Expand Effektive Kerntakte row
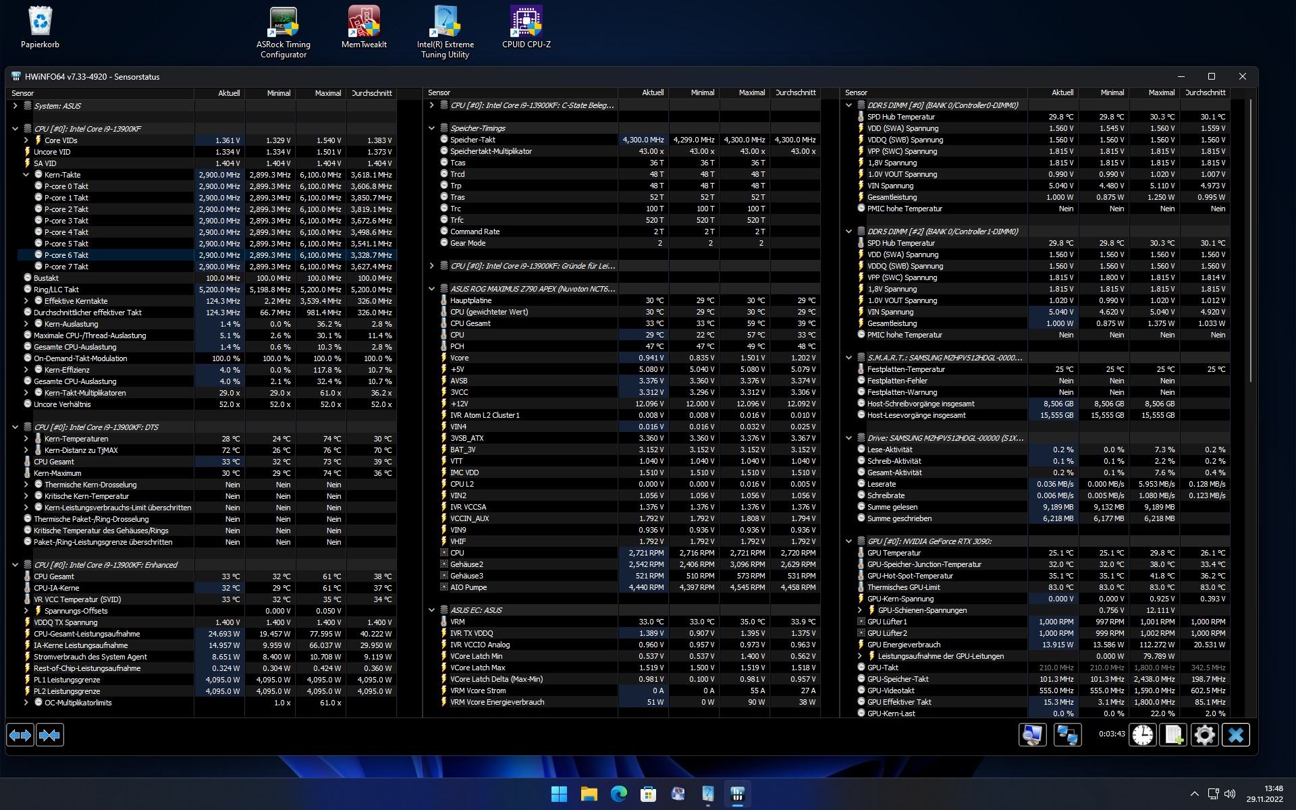The width and height of the screenshot is (1296, 810). [x=26, y=301]
